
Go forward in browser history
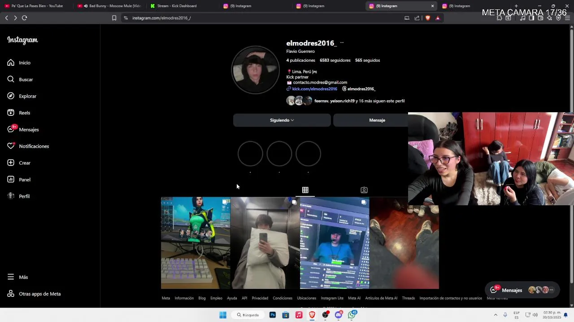pyautogui.click(x=15, y=18)
